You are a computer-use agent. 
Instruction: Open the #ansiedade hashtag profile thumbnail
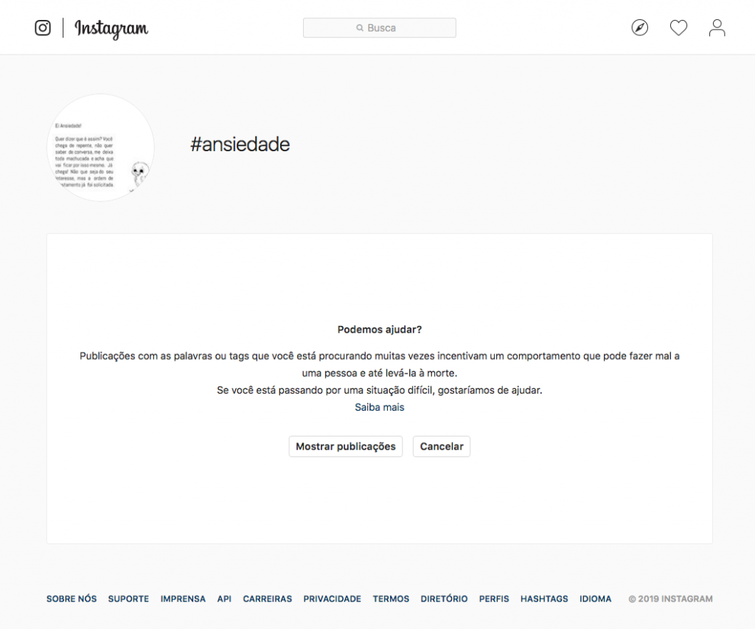(100, 148)
